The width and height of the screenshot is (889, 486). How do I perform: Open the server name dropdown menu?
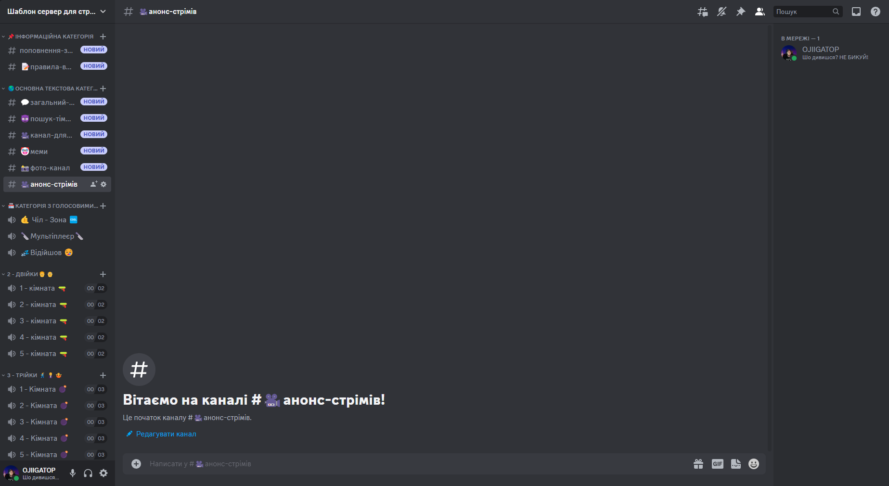[57, 12]
